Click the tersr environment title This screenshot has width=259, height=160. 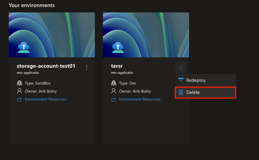pyautogui.click(x=117, y=66)
